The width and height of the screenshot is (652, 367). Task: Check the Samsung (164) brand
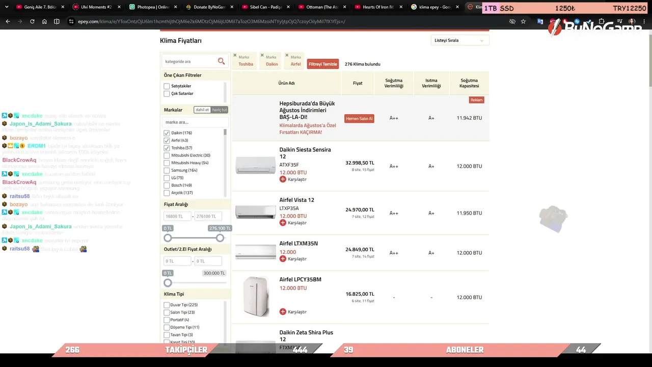tap(167, 171)
